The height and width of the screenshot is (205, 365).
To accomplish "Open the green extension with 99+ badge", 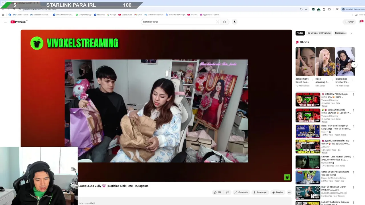I will (x=319, y=9).
